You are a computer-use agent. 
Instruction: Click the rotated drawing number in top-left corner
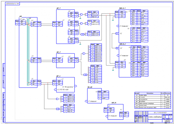tap(13, 4)
